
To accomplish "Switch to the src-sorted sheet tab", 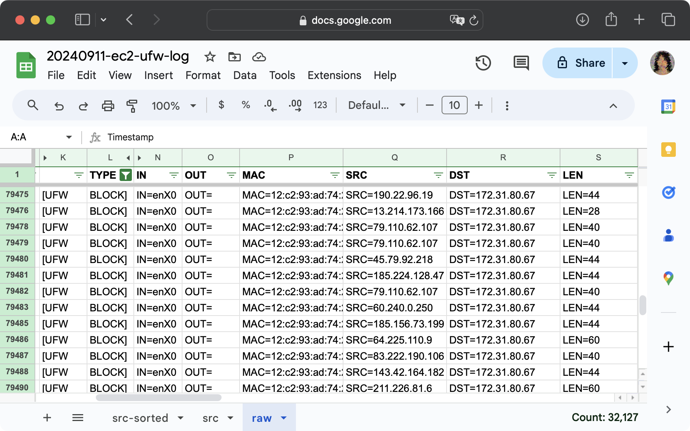I will [140, 418].
